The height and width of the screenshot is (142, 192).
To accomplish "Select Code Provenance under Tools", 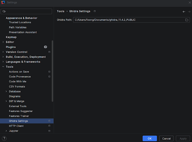I will pyautogui.click(x=20, y=76).
